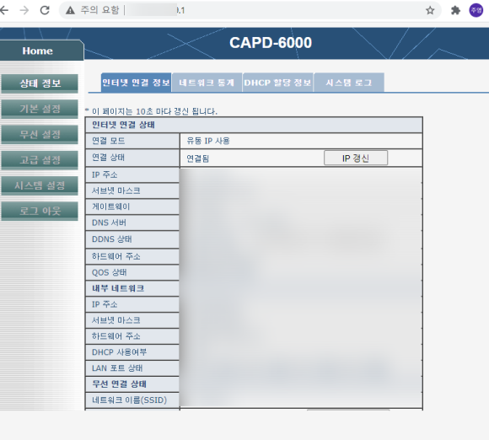Image resolution: width=489 pixels, height=440 pixels.
Task: Open 고급 설정 sidebar menu
Action: click(x=40, y=160)
